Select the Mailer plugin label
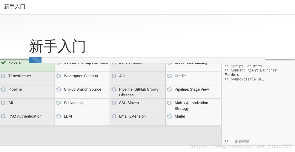The width and height of the screenshot is (295, 152). (x=180, y=116)
